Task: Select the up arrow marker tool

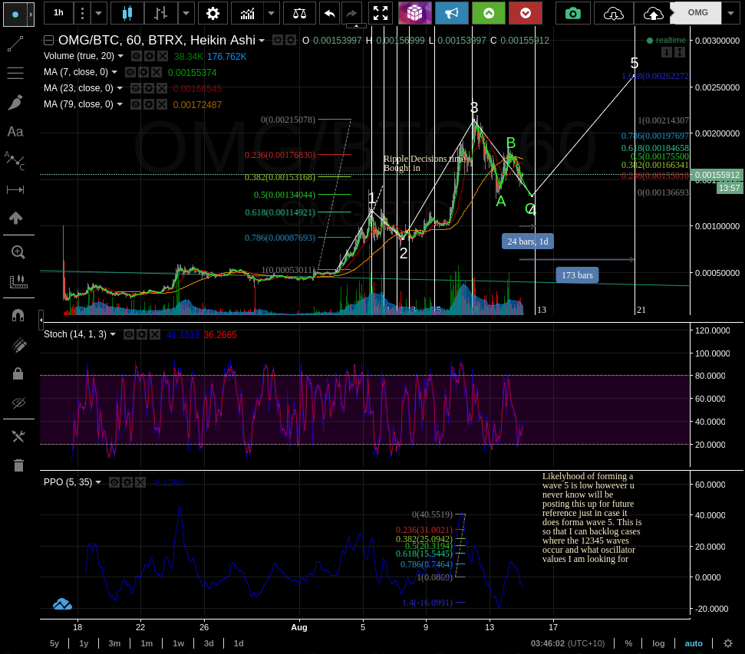Action: (15, 218)
